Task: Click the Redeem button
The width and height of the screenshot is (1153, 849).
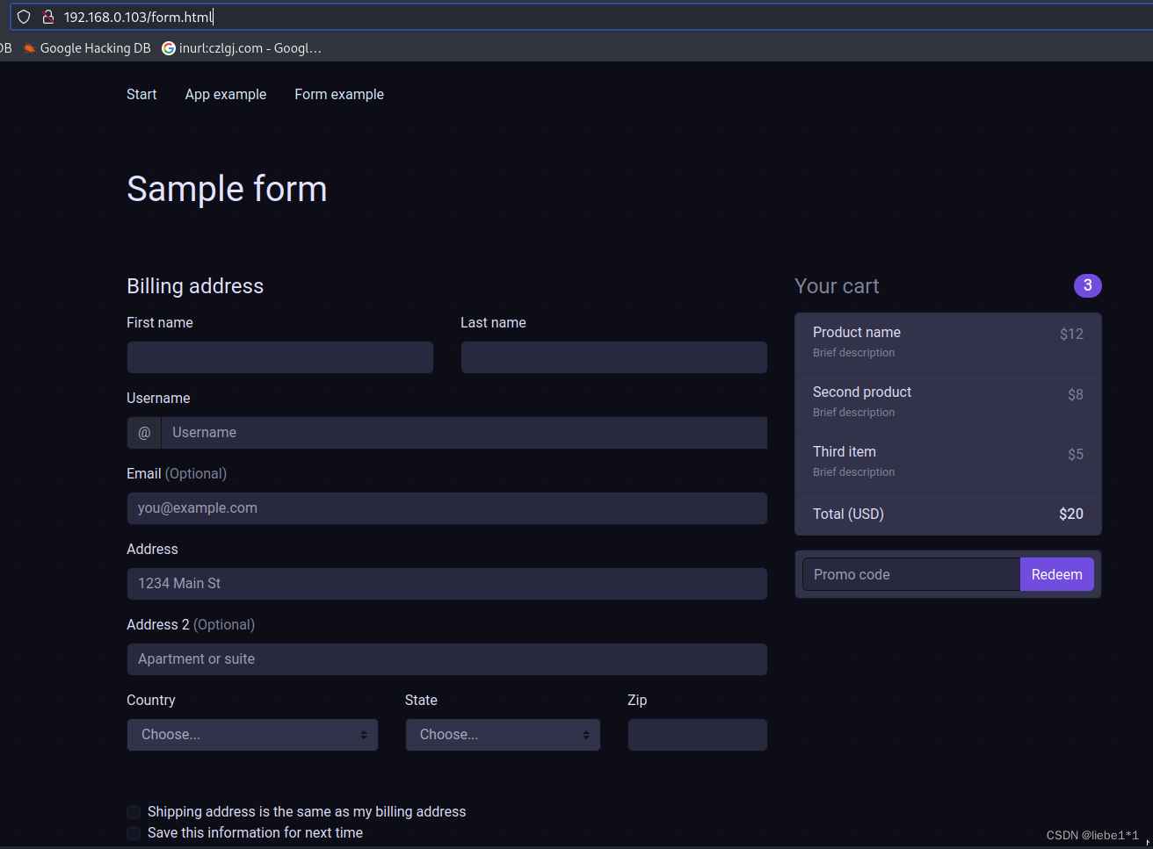Action: 1057,574
